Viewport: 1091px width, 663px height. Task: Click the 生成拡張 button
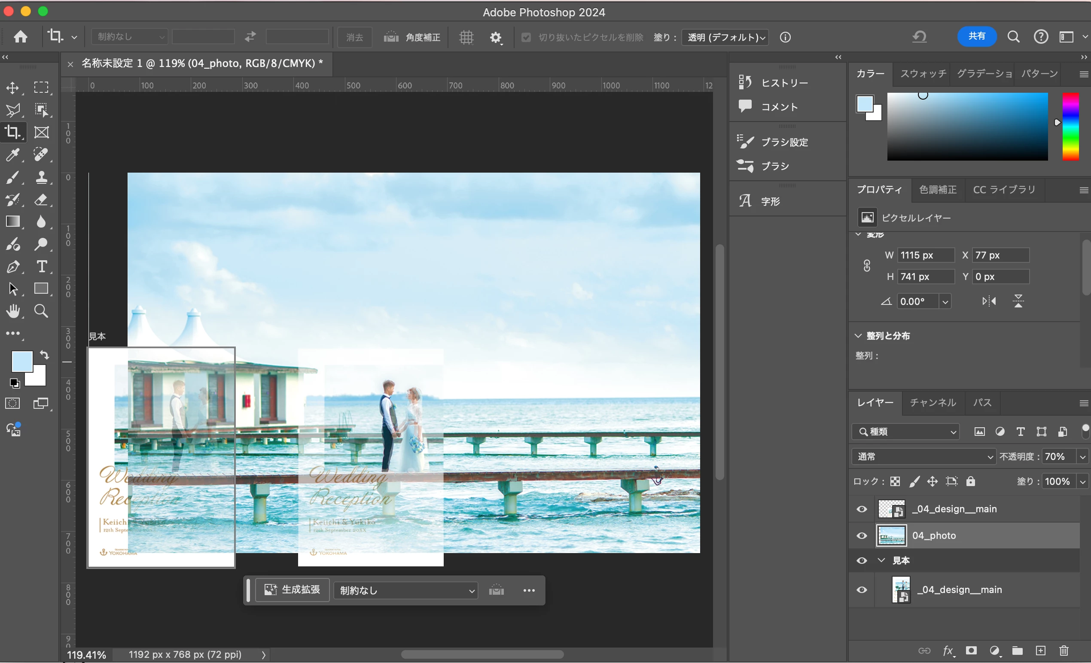click(292, 590)
